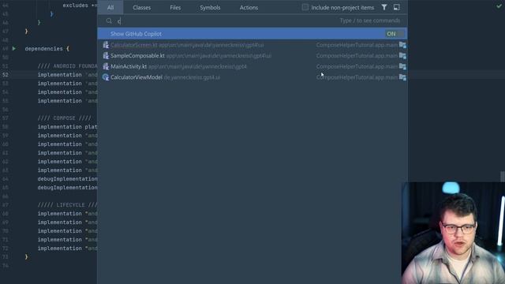Click module icon in SampleComposable.kt row
Viewport: 505px width, 284px height.
(x=402, y=56)
